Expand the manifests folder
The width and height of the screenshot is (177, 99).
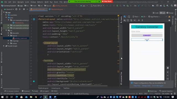[6, 15]
